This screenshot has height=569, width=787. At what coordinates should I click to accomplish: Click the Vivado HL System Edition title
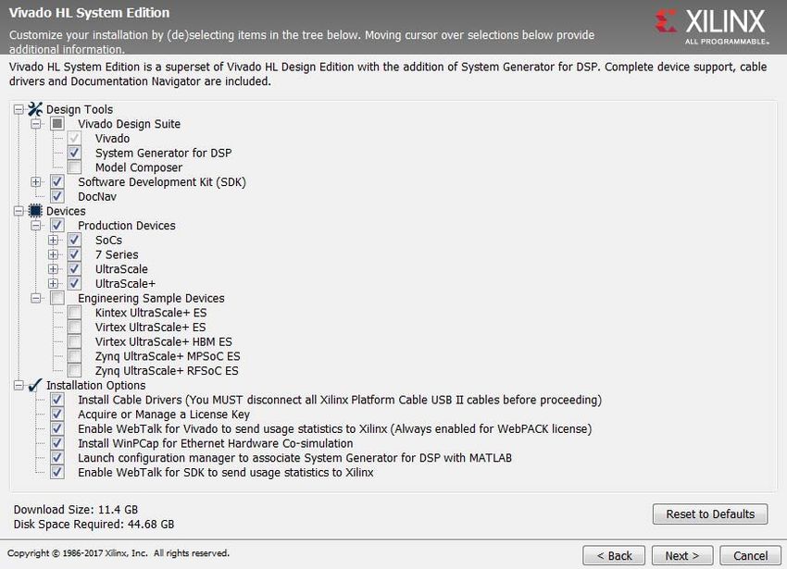tap(89, 13)
